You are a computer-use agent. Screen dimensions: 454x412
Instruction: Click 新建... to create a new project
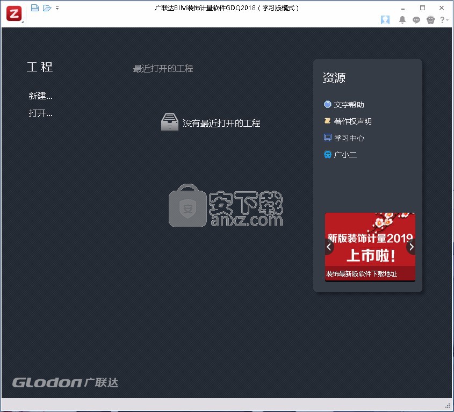click(x=40, y=96)
